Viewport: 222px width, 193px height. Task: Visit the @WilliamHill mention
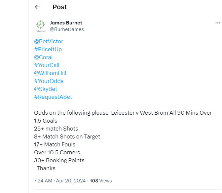pyautogui.click(x=50, y=73)
